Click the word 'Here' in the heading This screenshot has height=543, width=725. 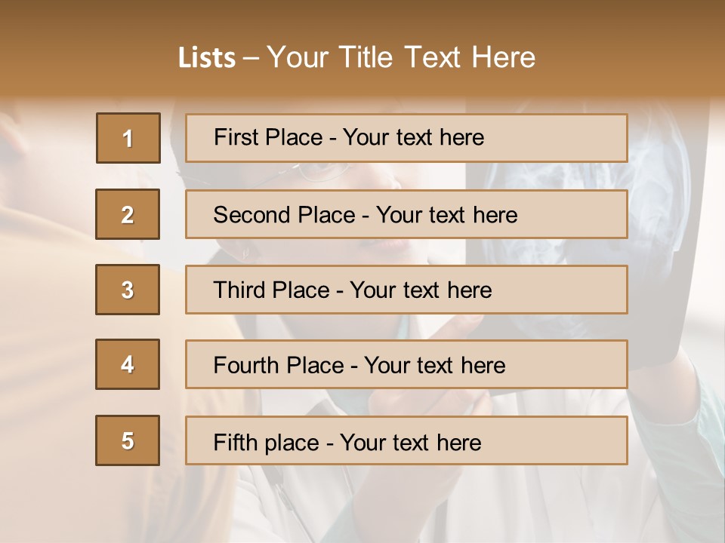click(x=502, y=57)
